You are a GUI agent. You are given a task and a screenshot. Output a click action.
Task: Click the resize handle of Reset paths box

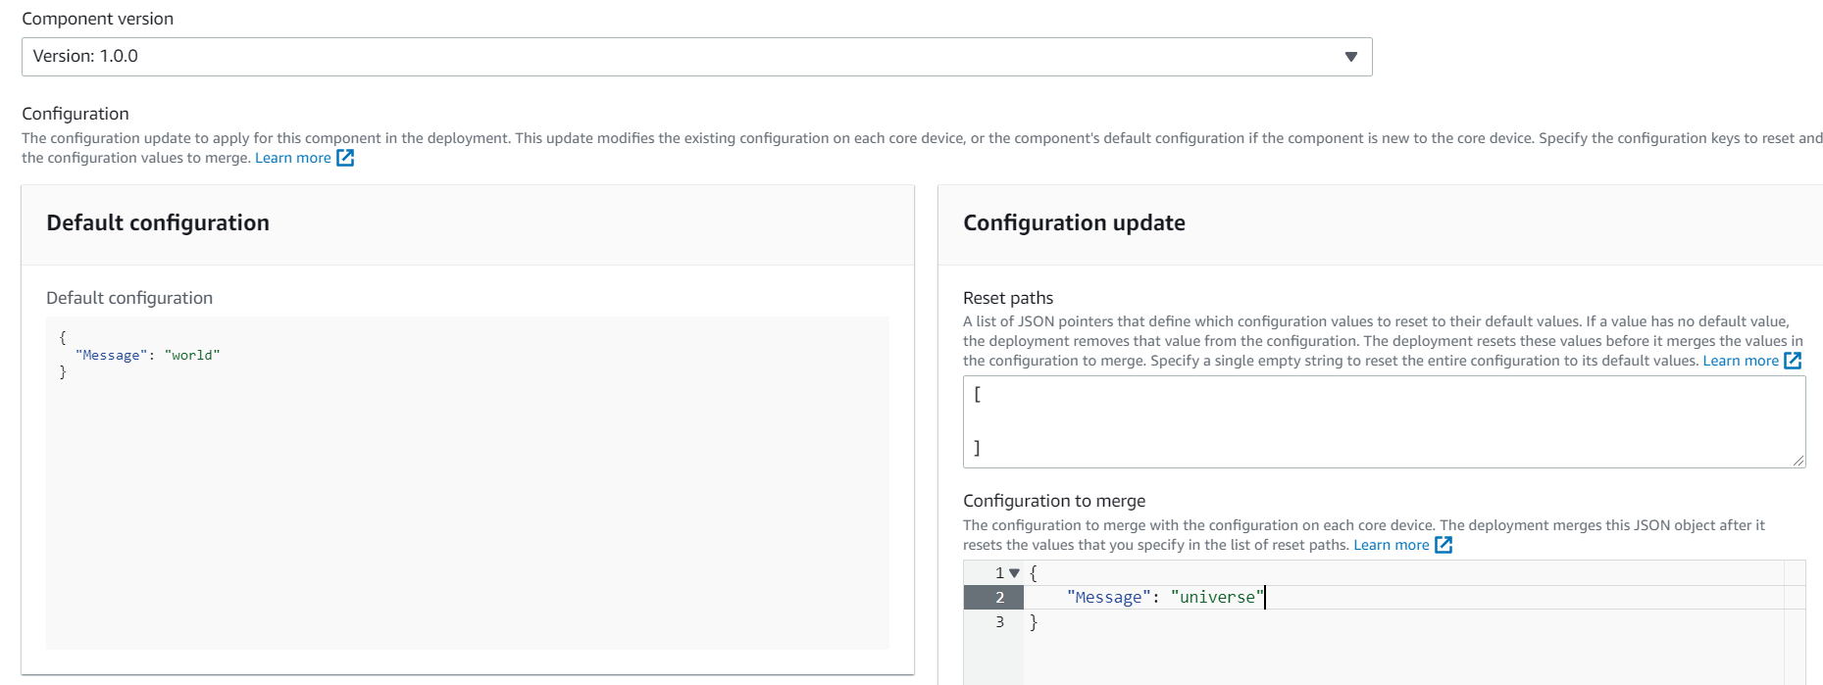[1798, 461]
